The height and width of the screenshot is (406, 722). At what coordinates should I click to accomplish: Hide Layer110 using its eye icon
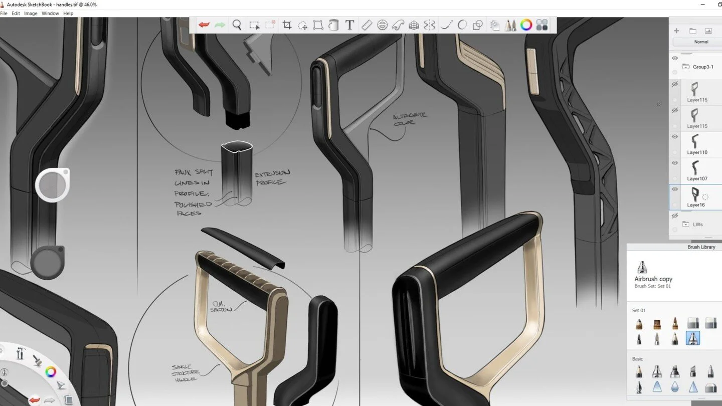coord(675,136)
